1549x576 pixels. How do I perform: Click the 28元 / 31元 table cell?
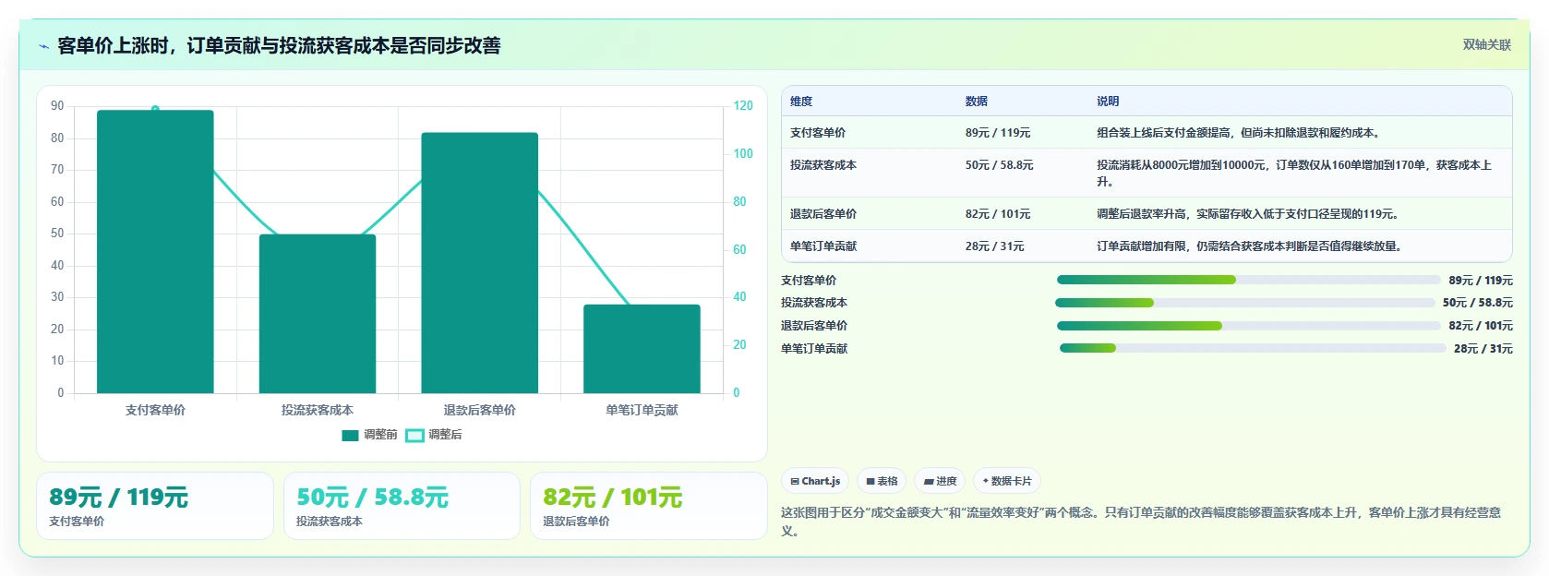pos(995,246)
